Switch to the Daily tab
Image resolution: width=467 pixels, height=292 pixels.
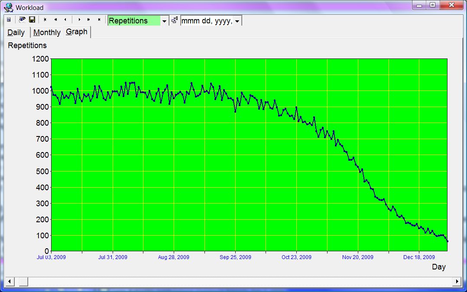(x=16, y=32)
